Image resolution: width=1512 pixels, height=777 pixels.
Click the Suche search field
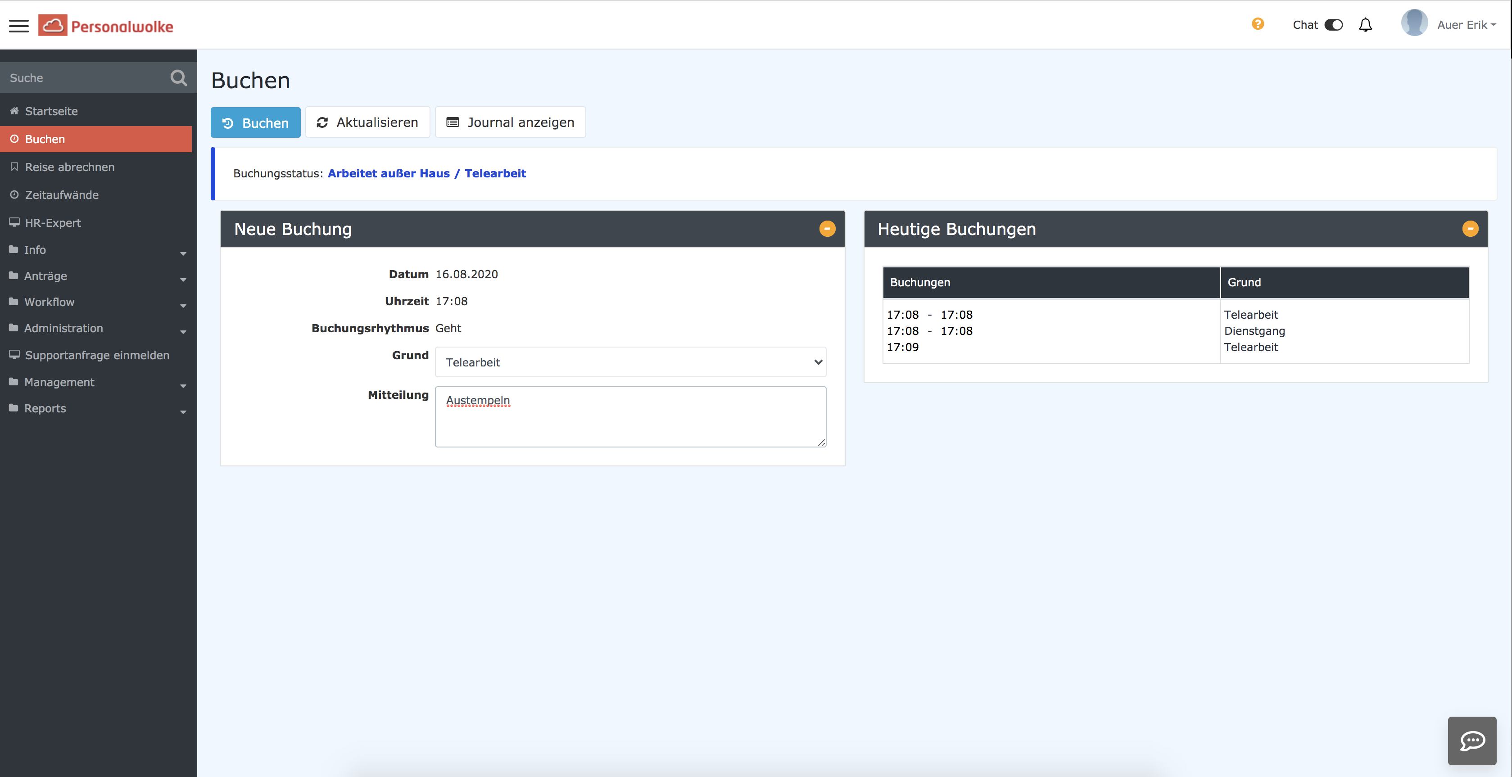[85, 77]
